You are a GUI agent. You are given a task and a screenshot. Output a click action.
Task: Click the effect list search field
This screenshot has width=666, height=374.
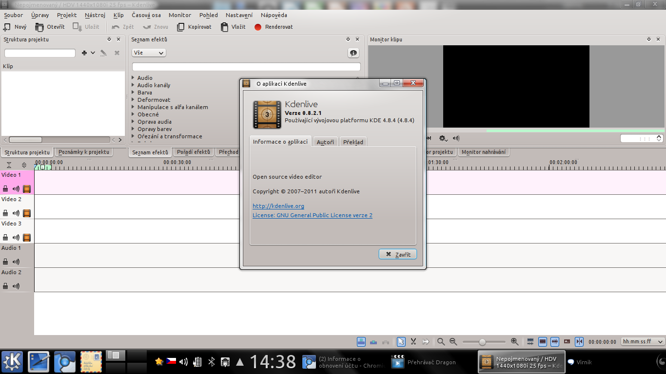(246, 67)
